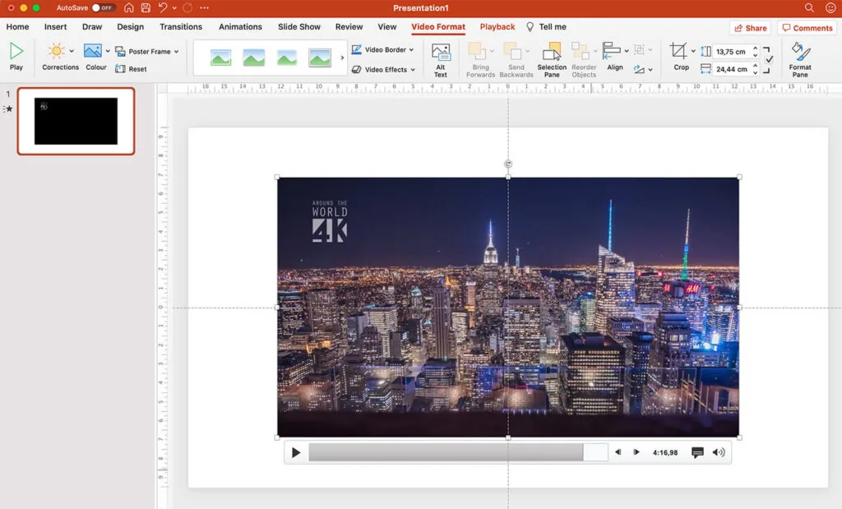Expand the Align dropdown arrow
Screen dimensions: 842x509
[626, 52]
